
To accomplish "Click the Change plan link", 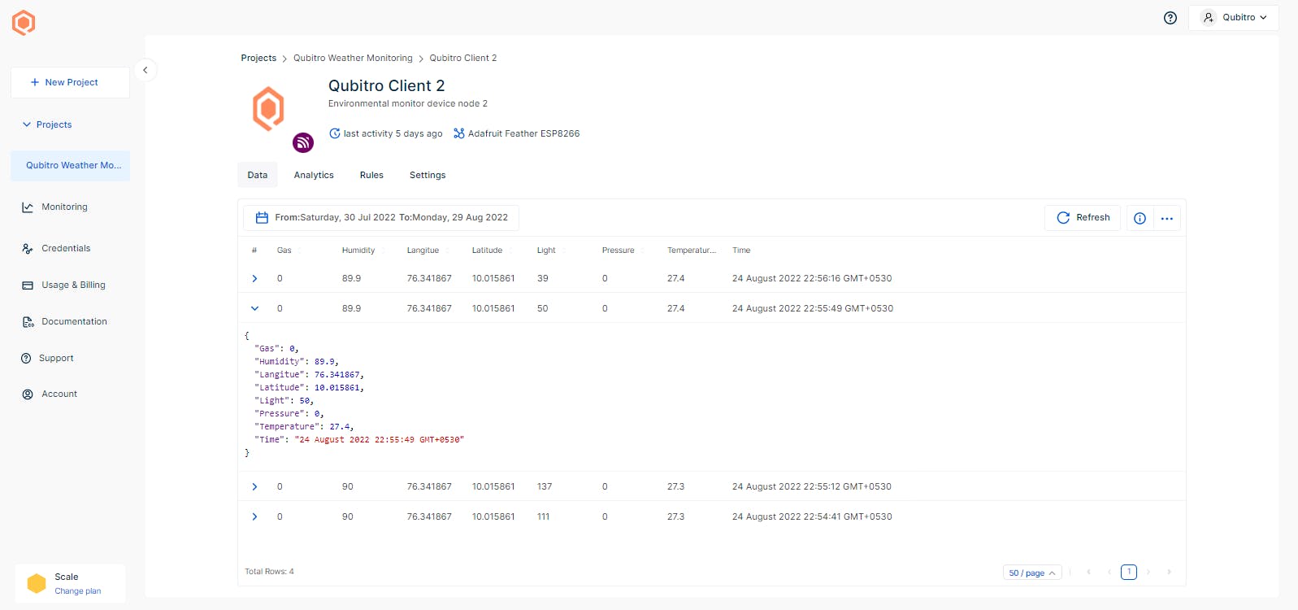I will click(x=78, y=591).
